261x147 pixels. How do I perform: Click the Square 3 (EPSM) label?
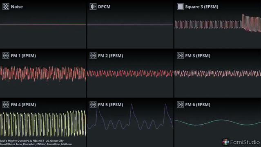[202, 7]
